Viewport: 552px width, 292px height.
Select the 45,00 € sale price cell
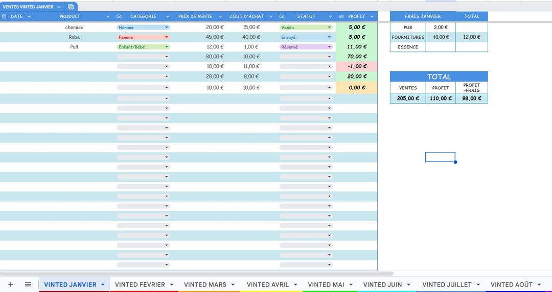[200, 37]
